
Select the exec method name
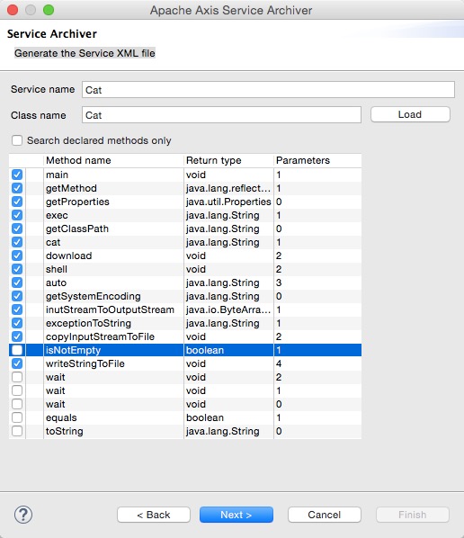click(57, 215)
